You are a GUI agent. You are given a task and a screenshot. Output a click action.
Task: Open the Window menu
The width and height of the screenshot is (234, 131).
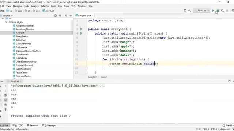click(x=81, y=6)
